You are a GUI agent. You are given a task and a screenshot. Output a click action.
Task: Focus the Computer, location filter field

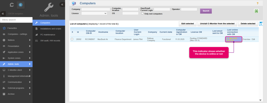click(x=130, y=9)
